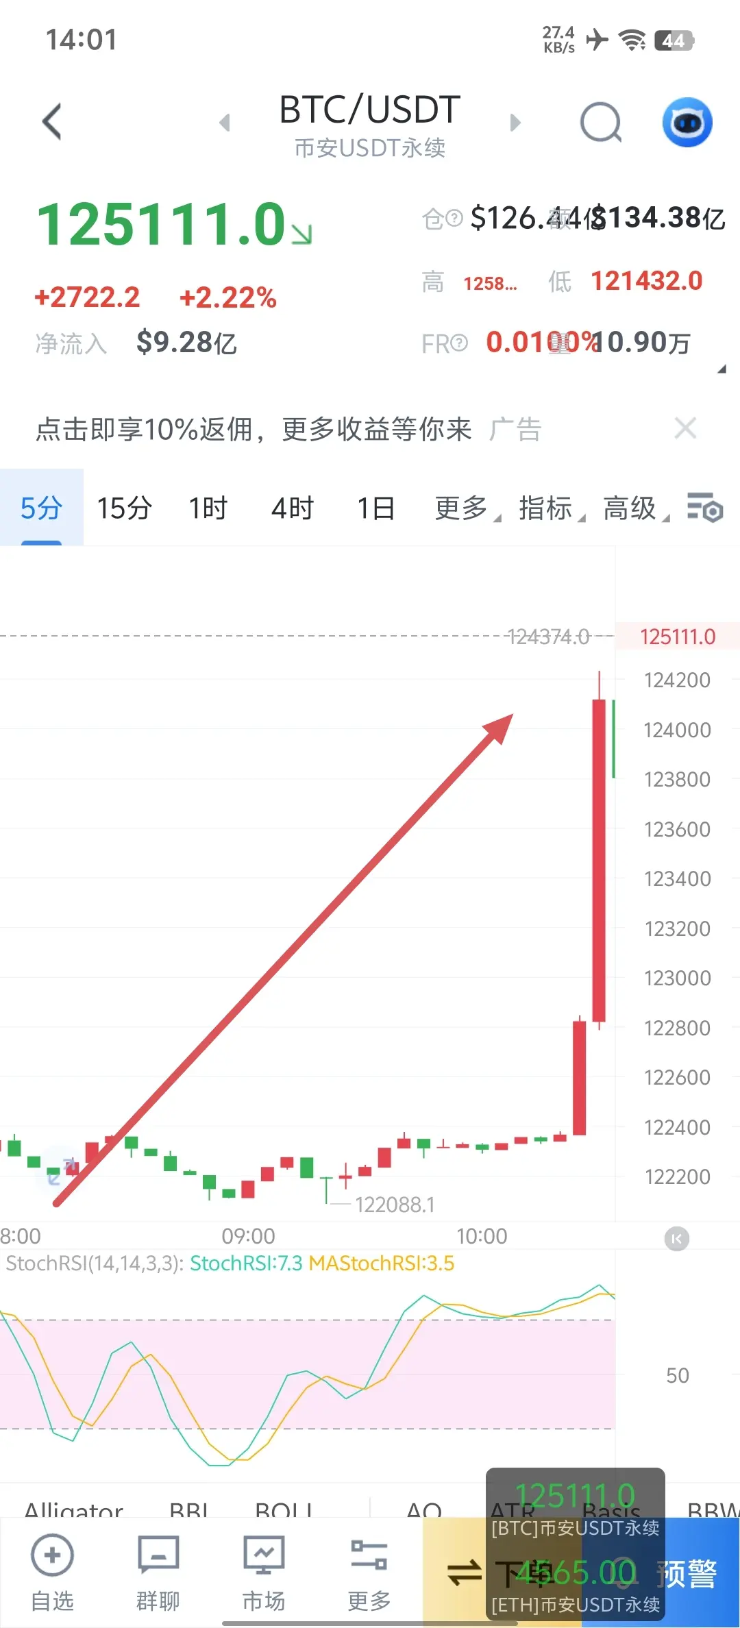Toggle the Alligator indicator
This screenshot has height=1628, width=740.
click(73, 1509)
